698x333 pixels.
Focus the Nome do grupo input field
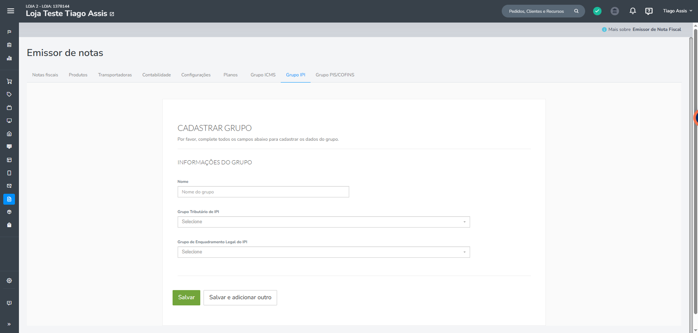click(263, 192)
